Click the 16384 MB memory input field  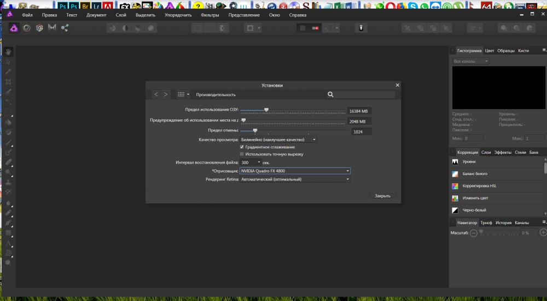(x=359, y=111)
